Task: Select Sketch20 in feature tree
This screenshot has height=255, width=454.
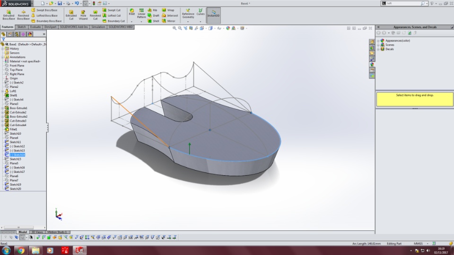Action: (x=15, y=189)
